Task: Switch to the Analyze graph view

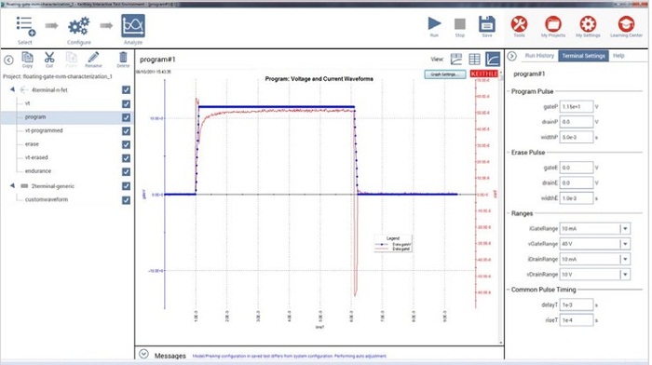Action: 133,26
